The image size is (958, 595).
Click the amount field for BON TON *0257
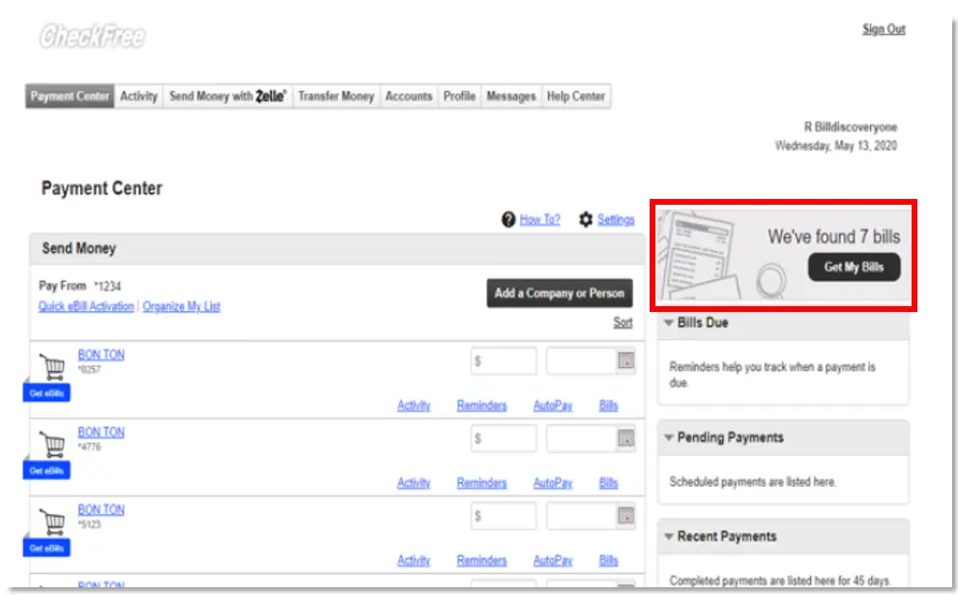(x=503, y=361)
